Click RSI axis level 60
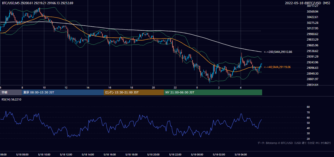334x157 pixels. coord(308,117)
